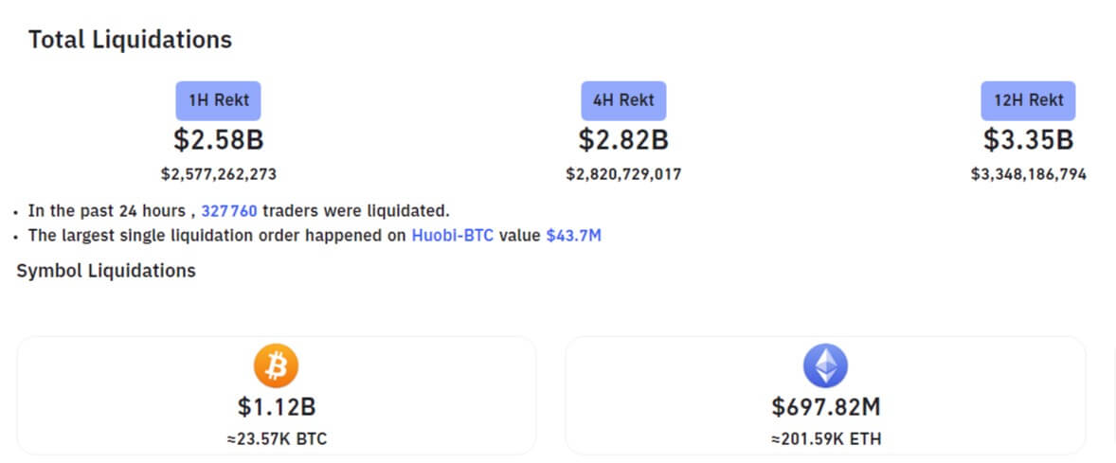
Task: Click the orange Bitcoin logo icon
Action: coord(276,365)
